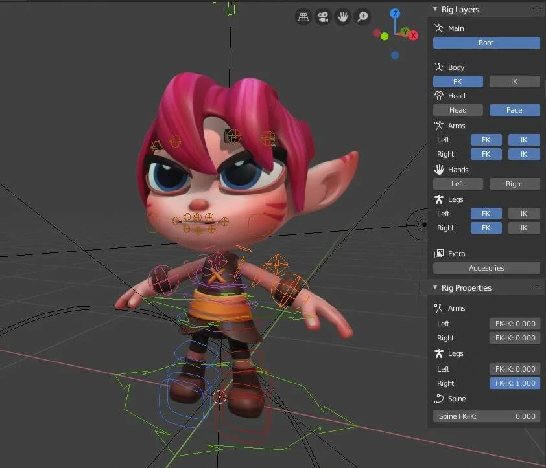Viewport: 546px width, 468px height.
Task: Click the camera view icon
Action: [322, 17]
